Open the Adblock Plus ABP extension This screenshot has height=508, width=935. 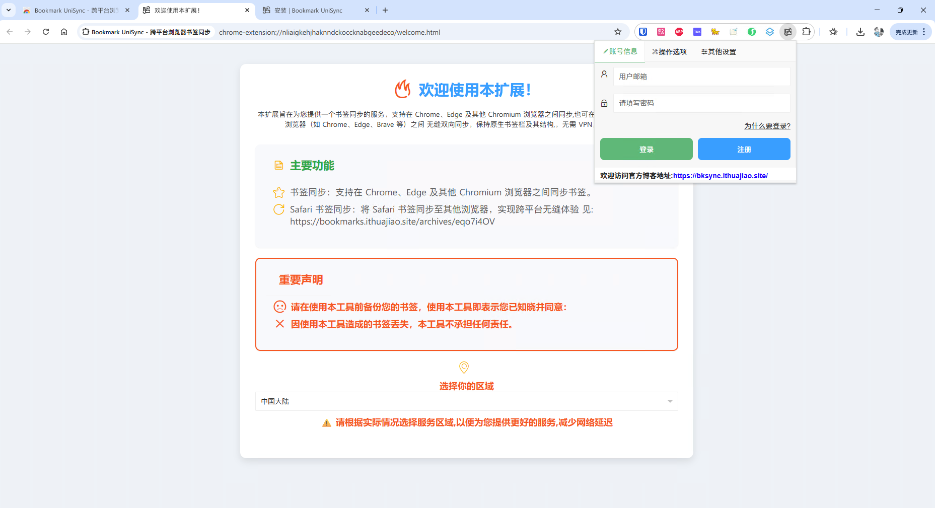coord(679,31)
